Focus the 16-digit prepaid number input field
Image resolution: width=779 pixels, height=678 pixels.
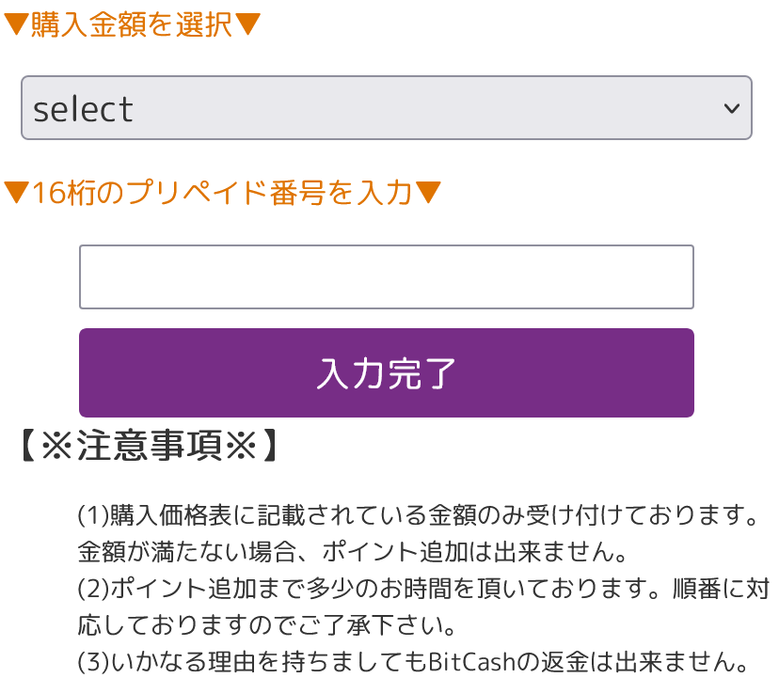click(386, 276)
